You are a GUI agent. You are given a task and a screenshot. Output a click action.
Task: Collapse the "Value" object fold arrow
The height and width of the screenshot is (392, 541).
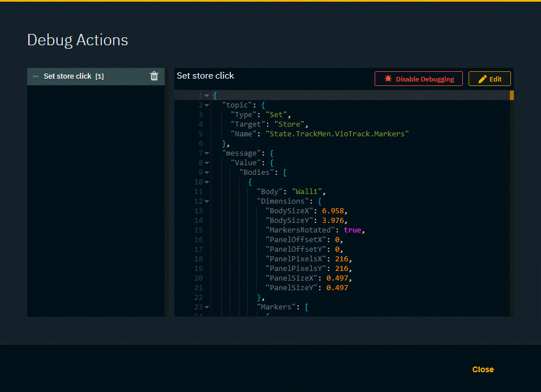tap(206, 162)
